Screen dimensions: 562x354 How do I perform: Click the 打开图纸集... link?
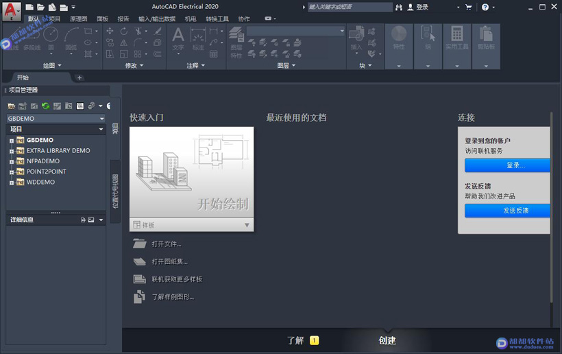coord(169,261)
